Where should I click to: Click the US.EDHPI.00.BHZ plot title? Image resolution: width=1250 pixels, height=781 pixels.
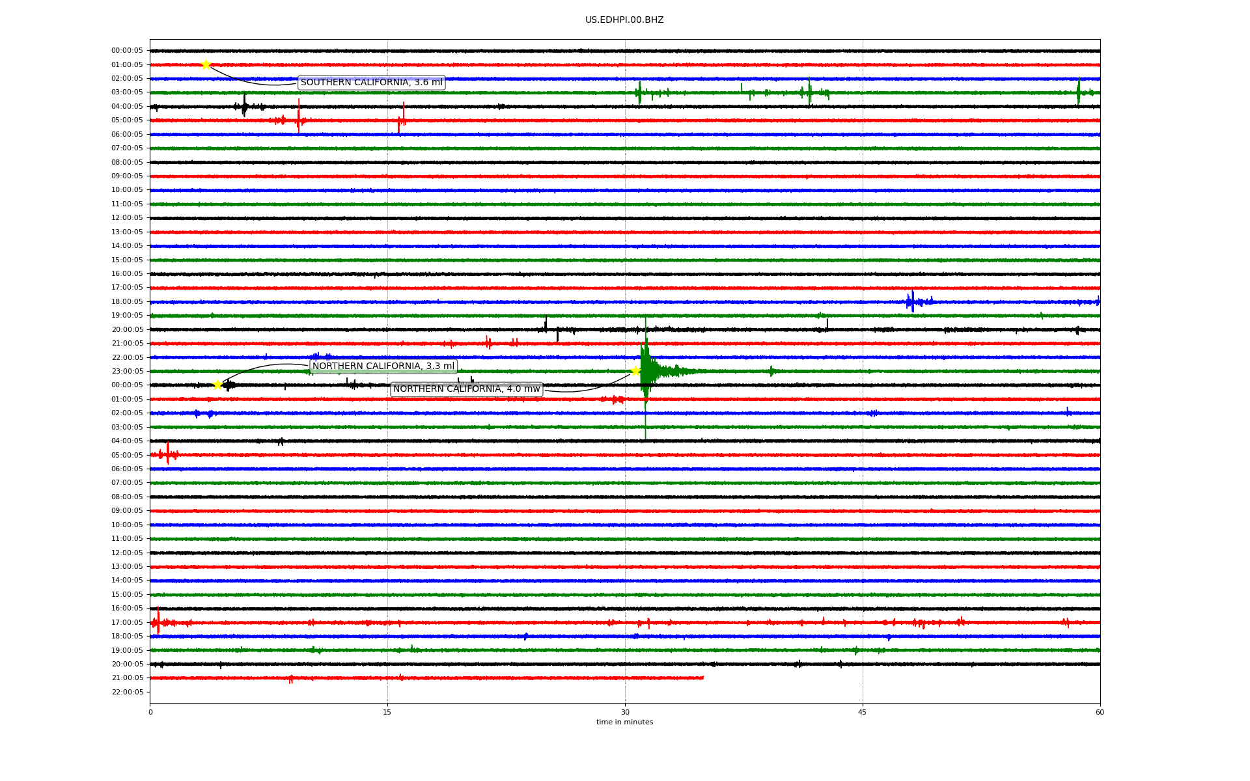pyautogui.click(x=624, y=20)
